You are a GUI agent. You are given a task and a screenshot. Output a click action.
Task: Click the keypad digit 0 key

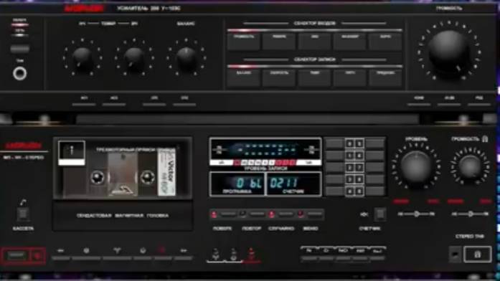[349, 144]
